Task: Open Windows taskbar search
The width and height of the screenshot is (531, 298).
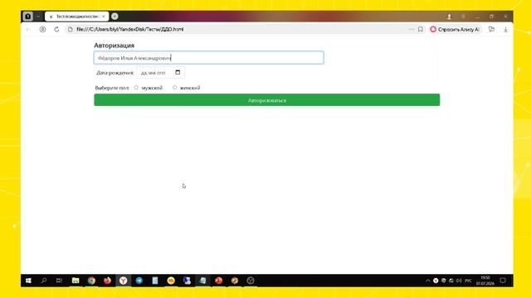Action: coord(44,281)
